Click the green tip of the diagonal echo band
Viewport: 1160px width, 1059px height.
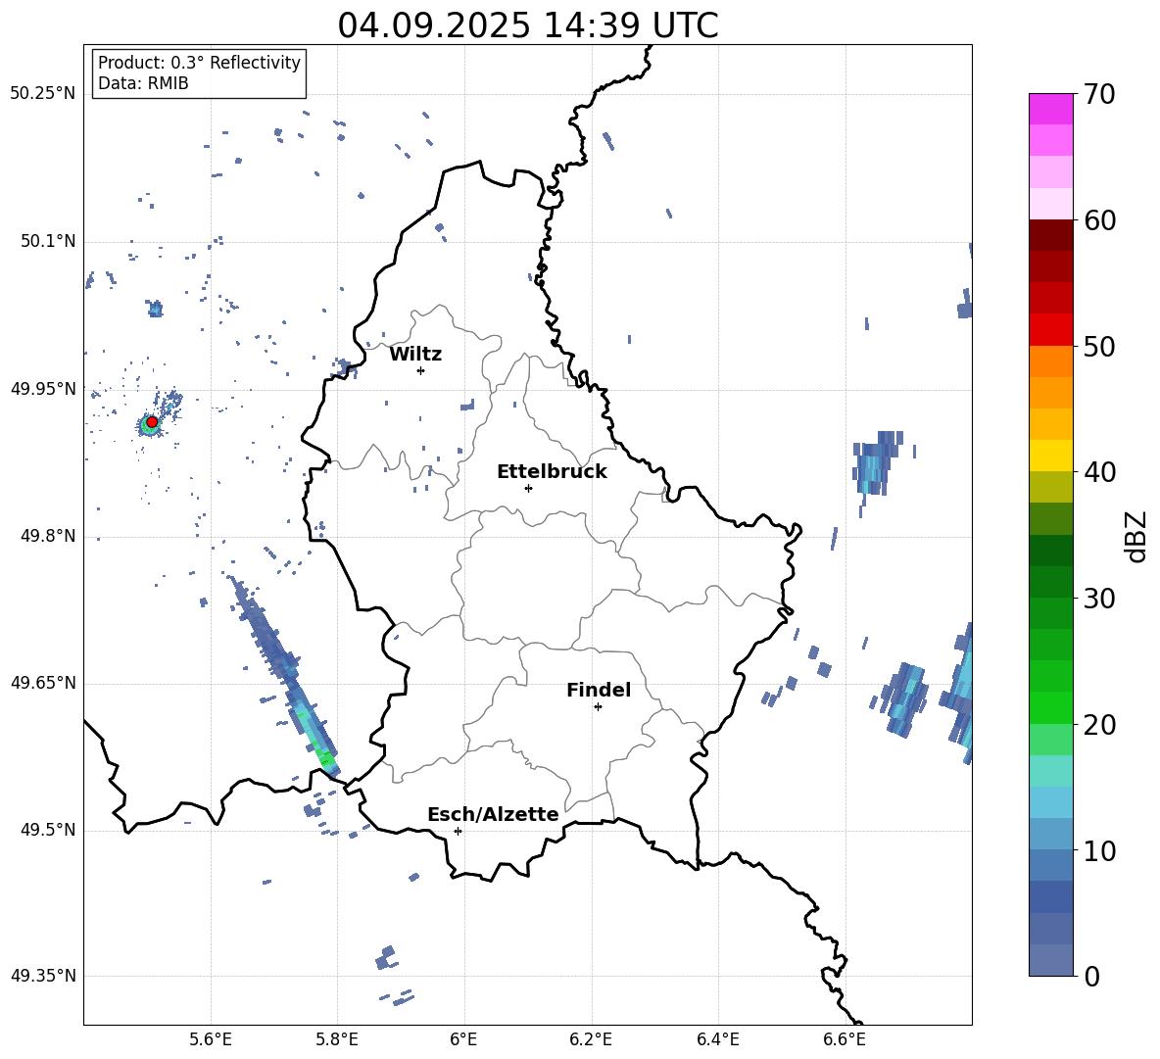(326, 758)
